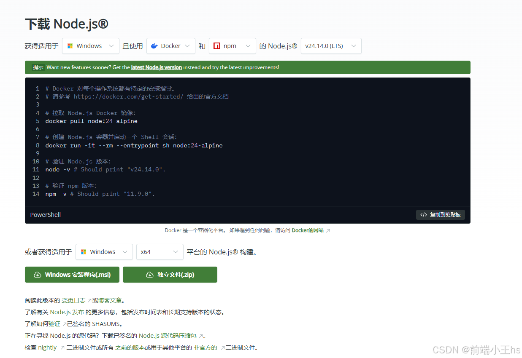The image size is (522, 358).
Task: Click the external arrow after Docker的网站
Action: pos(328,230)
